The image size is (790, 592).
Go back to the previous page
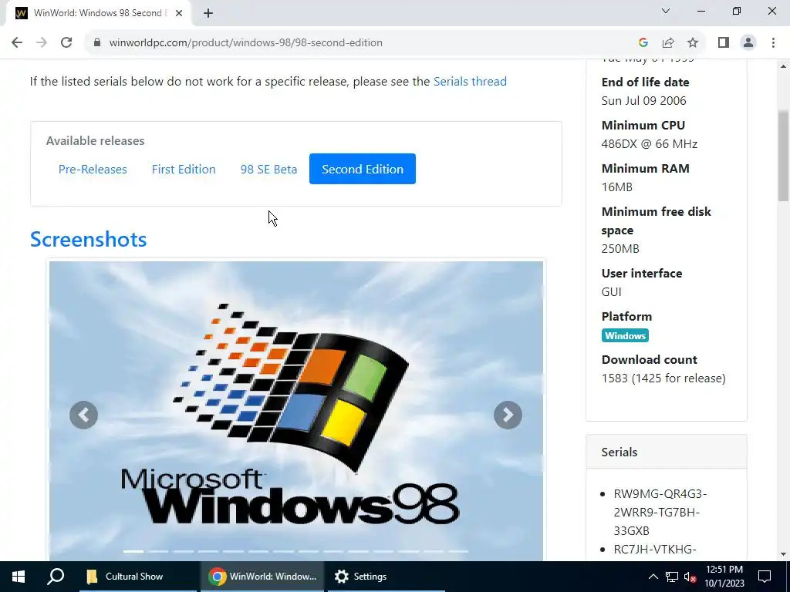[x=17, y=43]
